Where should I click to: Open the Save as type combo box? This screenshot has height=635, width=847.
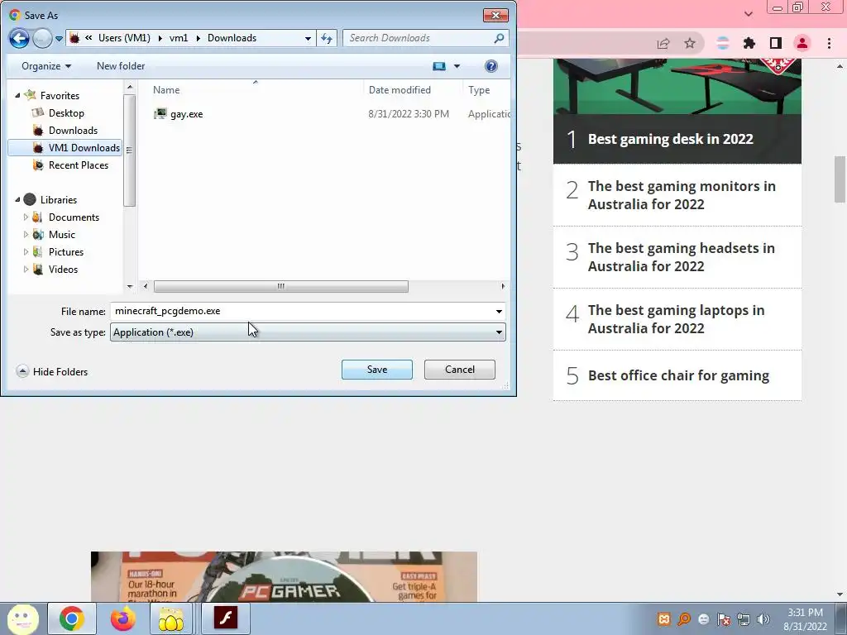point(308,332)
